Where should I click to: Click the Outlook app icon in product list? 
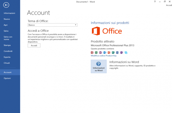click(x=105, y=53)
